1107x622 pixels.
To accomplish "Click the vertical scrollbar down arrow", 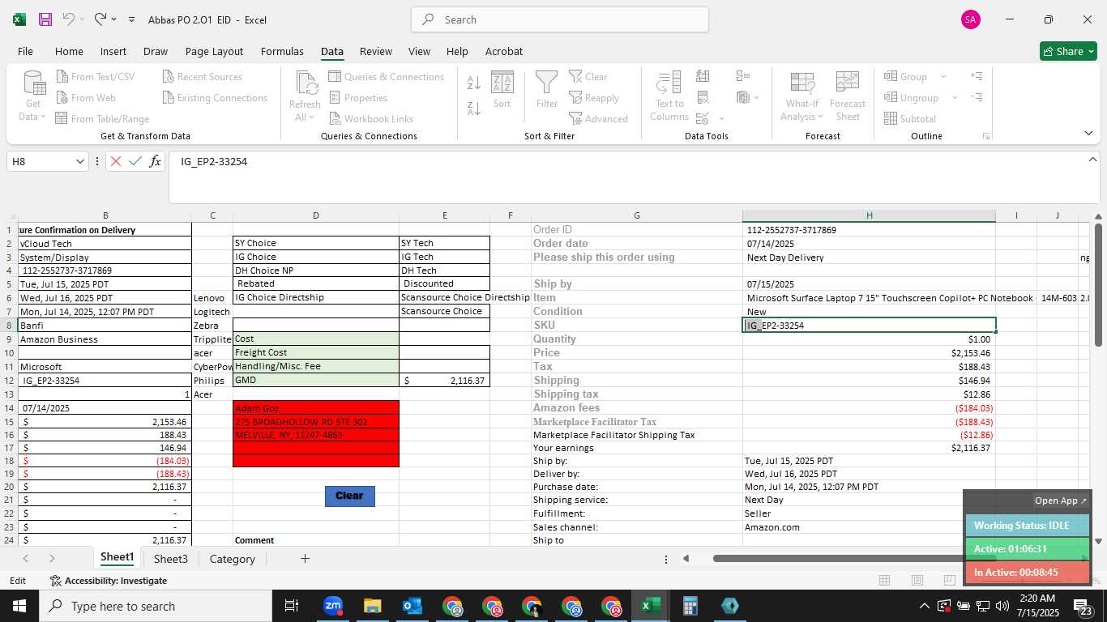I will coord(1098,541).
